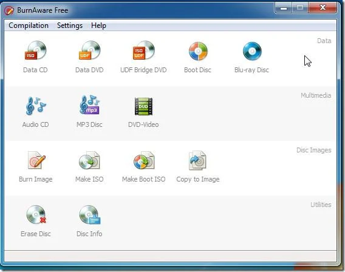Open the Make ISO tool
345x272 pixels.
[89, 160]
